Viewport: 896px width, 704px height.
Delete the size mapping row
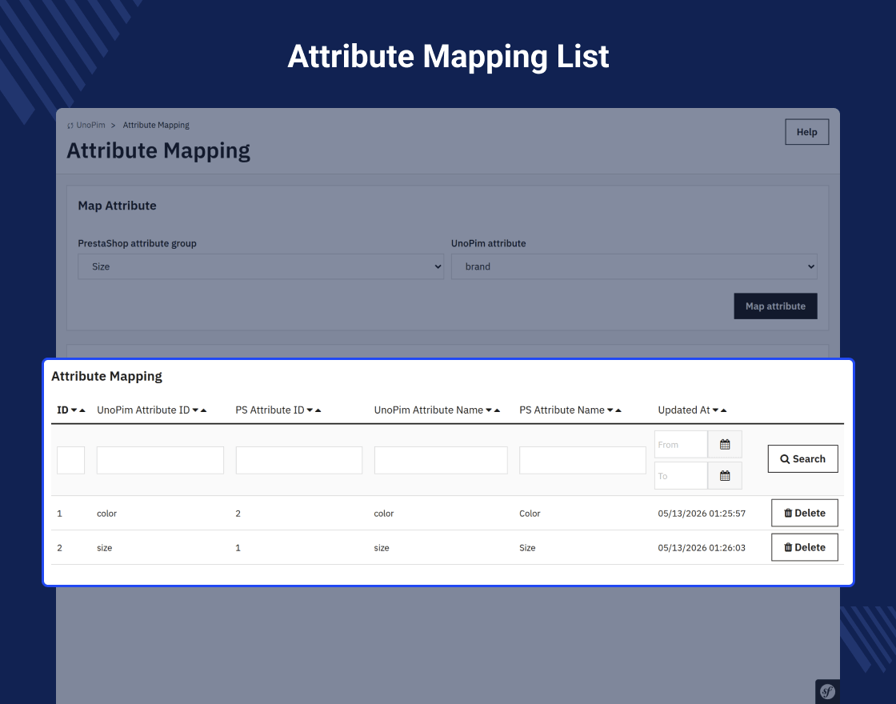(x=805, y=547)
